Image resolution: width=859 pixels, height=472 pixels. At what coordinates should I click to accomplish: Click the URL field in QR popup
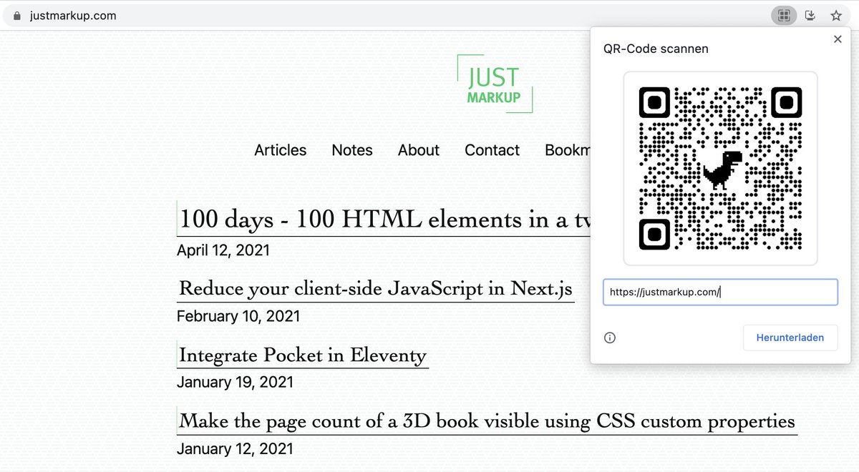pos(720,292)
